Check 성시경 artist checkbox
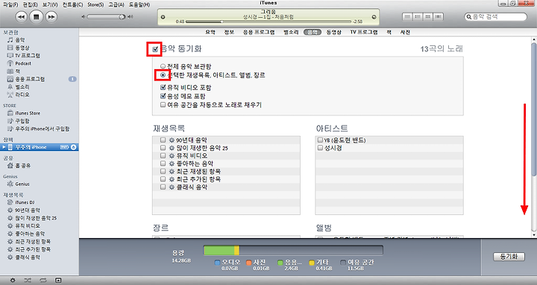The width and height of the screenshot is (537, 285). [x=320, y=148]
